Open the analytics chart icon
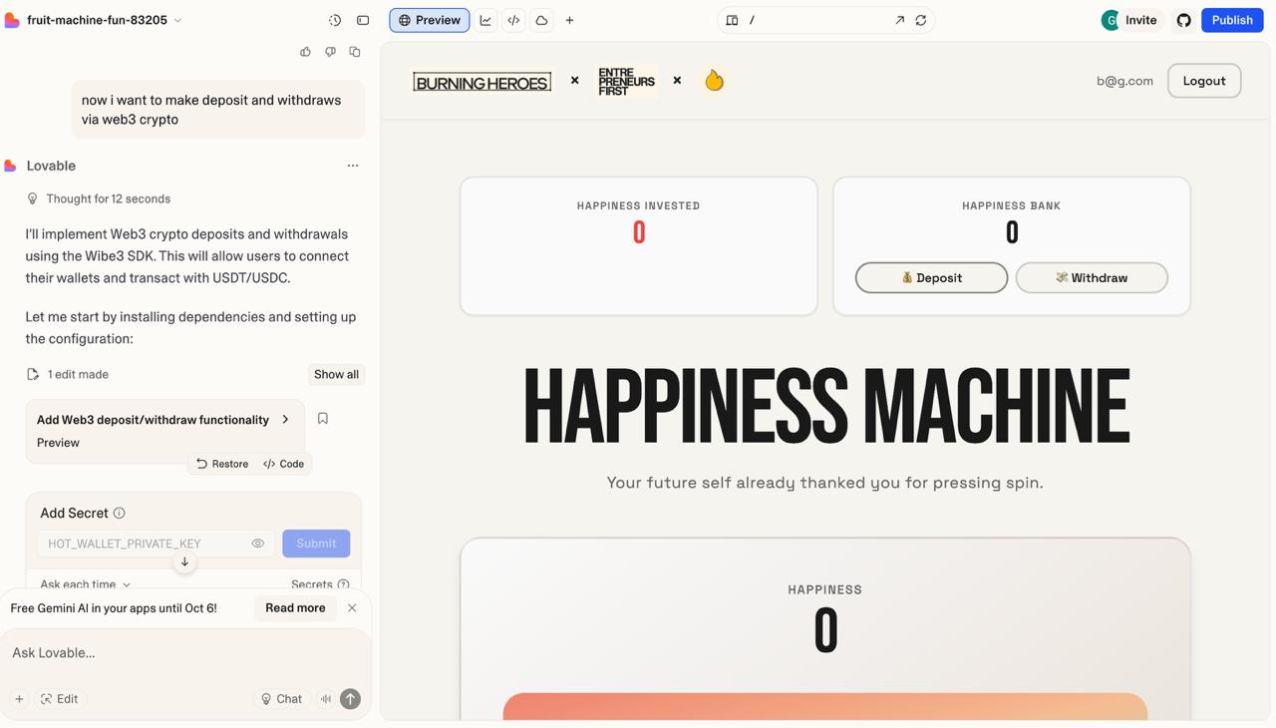This screenshot has width=1276, height=728. (x=485, y=20)
